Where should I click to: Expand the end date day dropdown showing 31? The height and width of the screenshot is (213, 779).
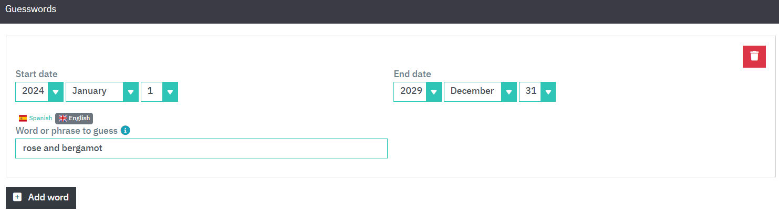point(537,91)
